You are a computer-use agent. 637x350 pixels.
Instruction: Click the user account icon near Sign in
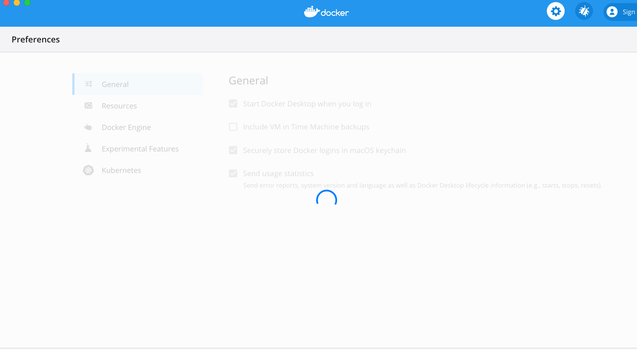[612, 12]
